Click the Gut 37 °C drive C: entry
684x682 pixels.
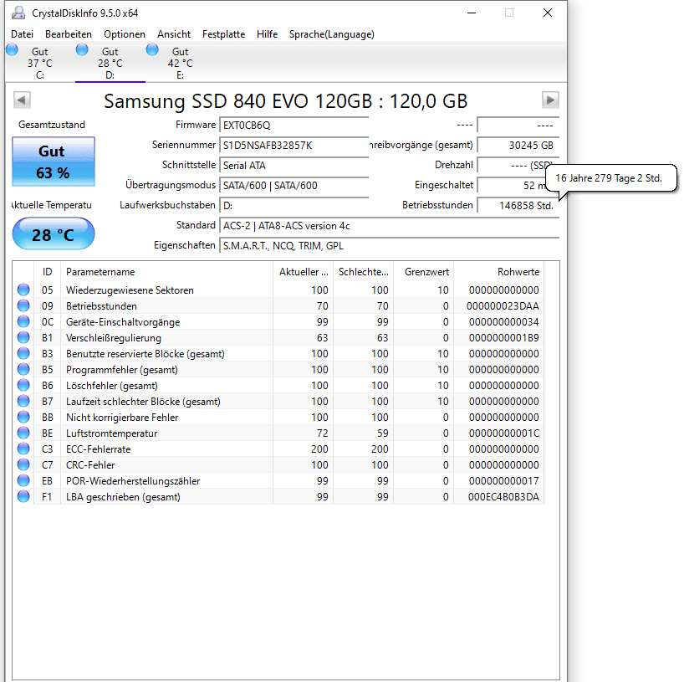point(39,63)
